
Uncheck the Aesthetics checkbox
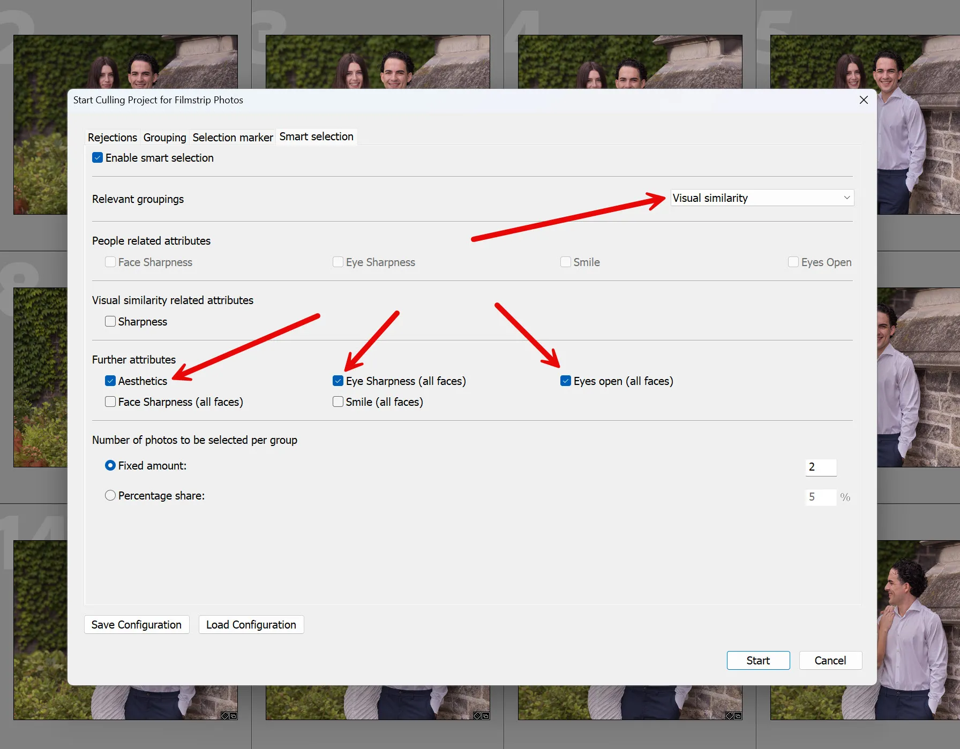(110, 381)
